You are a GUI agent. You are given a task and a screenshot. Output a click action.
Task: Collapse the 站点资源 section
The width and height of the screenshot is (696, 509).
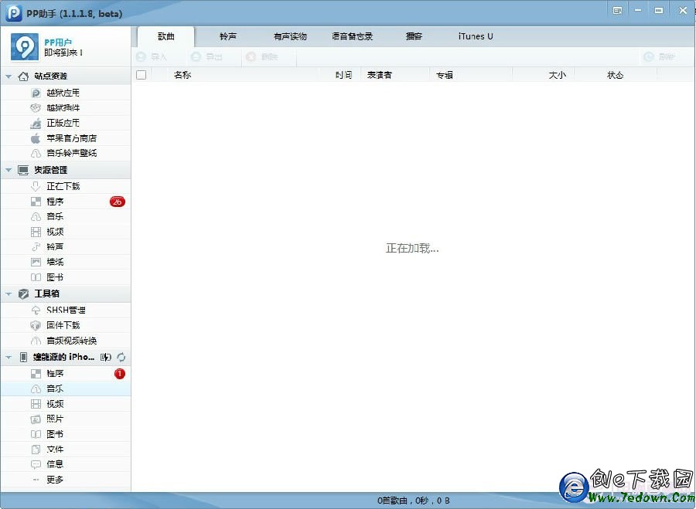tap(9, 76)
